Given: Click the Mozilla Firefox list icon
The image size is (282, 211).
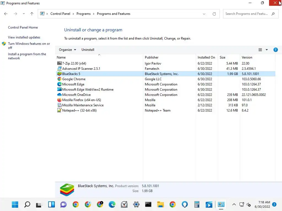Looking at the screenshot, I should click(59, 100).
